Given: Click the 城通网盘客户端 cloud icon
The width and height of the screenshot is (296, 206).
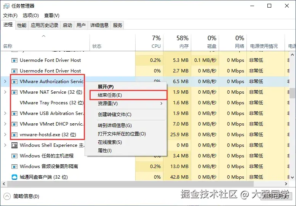Looking at the screenshot, I should (14, 177).
